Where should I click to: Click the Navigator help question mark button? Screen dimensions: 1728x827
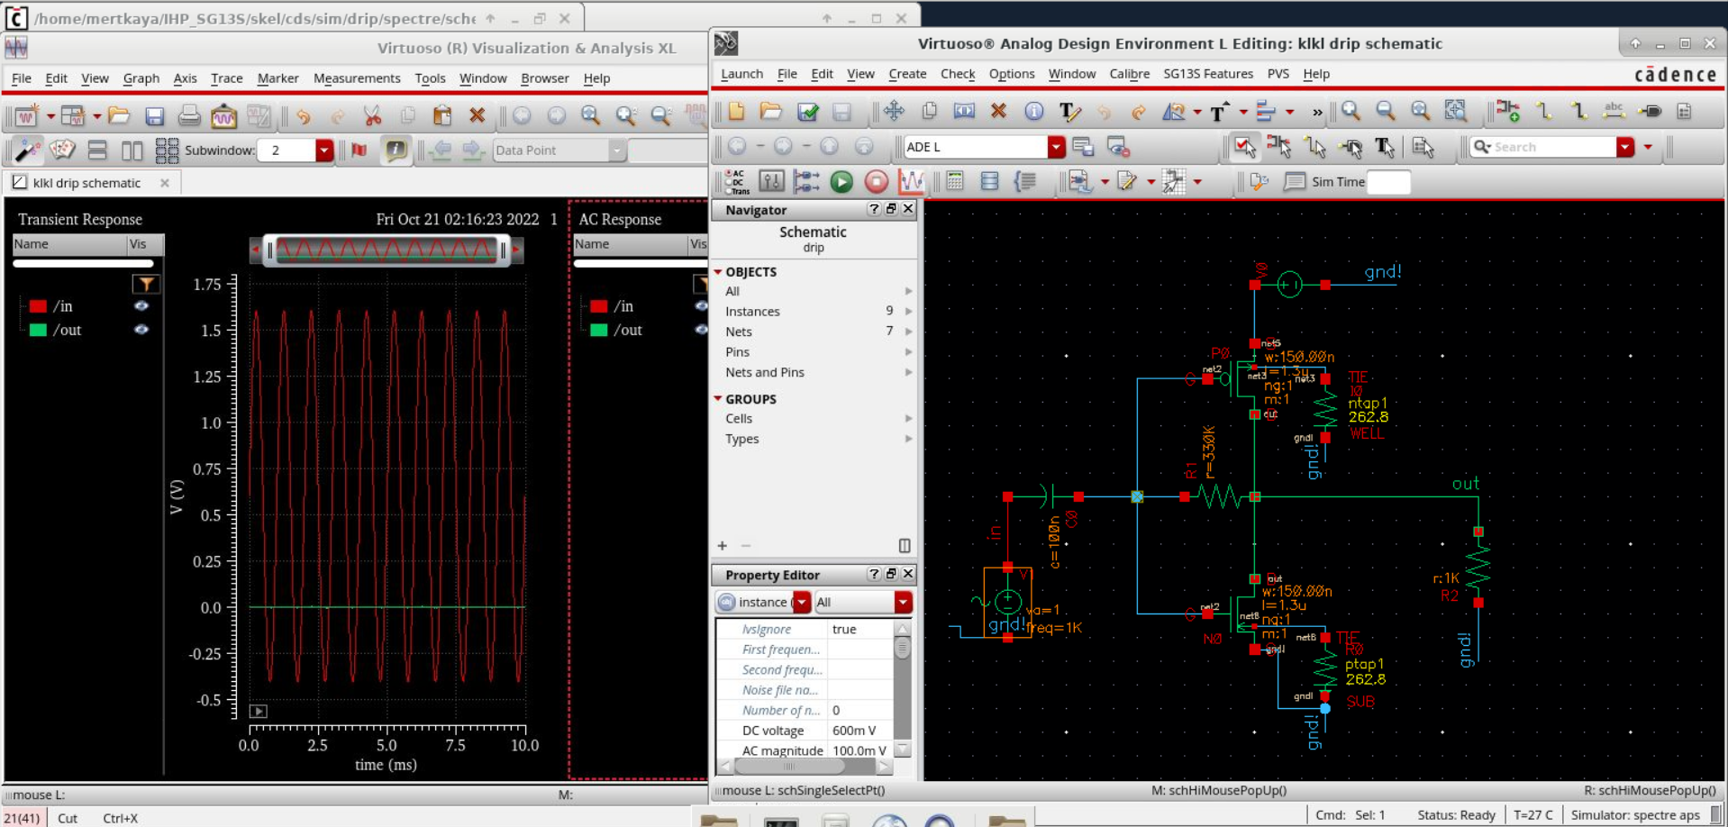[873, 209]
